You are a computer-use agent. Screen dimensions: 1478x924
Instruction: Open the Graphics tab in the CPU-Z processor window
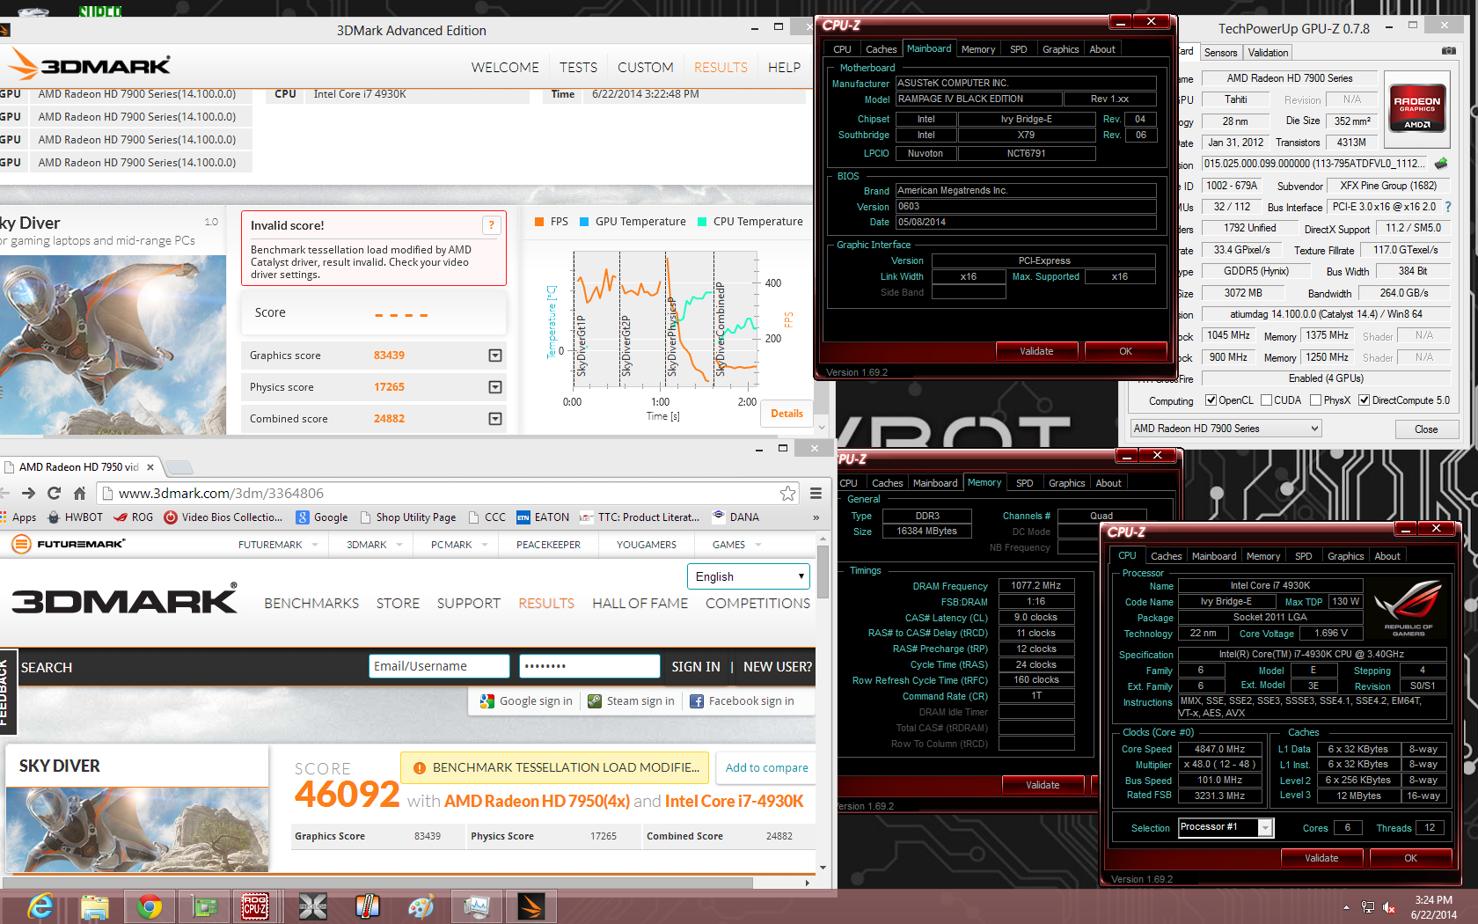pyautogui.click(x=1345, y=556)
